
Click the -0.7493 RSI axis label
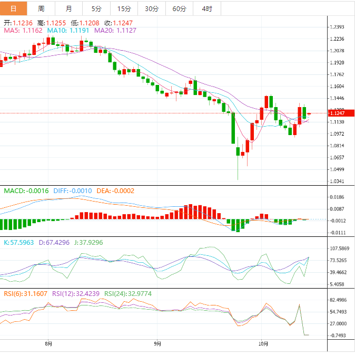338,336
